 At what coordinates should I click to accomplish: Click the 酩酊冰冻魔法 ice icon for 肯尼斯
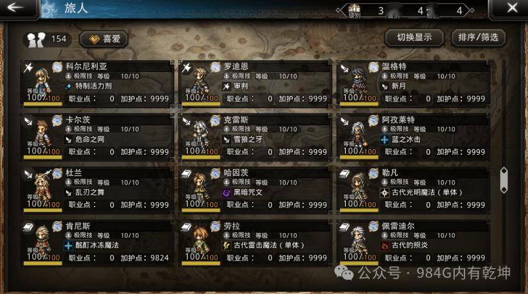pyautogui.click(x=69, y=245)
